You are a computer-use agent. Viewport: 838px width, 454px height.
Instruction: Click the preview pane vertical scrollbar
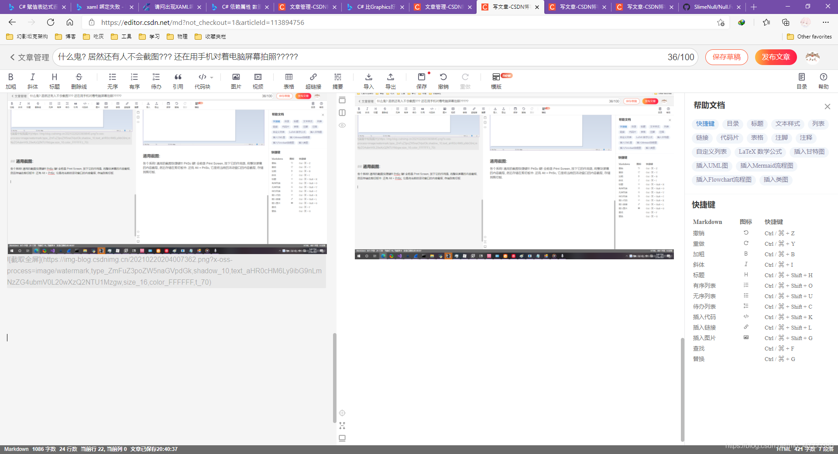[683, 390]
